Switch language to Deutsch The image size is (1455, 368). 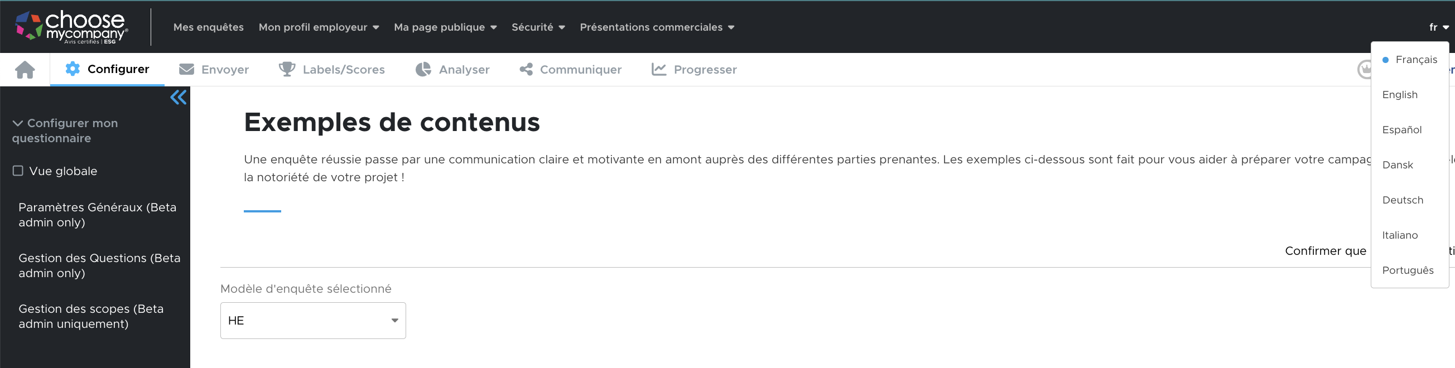pyautogui.click(x=1403, y=200)
